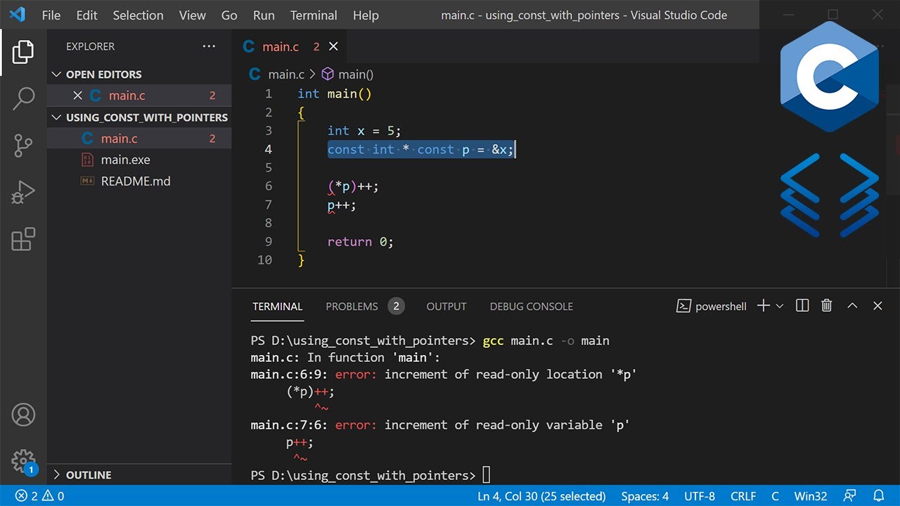Open the Extensions view
900x506 pixels.
23,240
